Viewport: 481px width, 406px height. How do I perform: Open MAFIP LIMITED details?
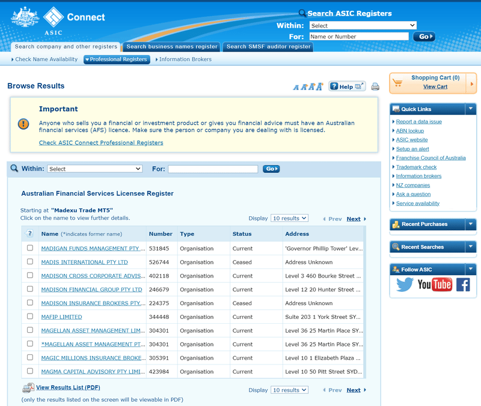coord(62,317)
